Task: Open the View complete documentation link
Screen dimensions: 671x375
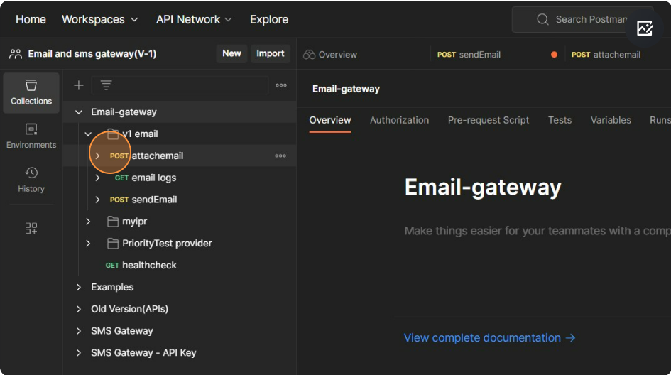Action: 489,338
